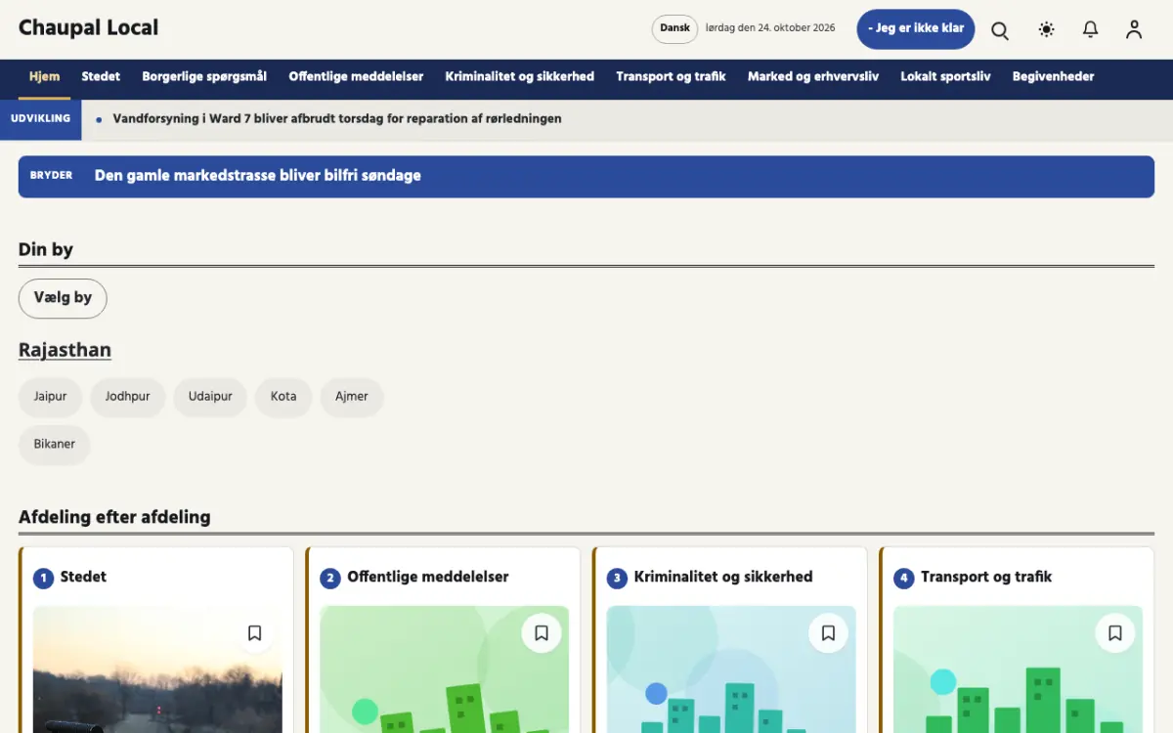Bookmark the Transport og trafik card

pyautogui.click(x=1115, y=633)
